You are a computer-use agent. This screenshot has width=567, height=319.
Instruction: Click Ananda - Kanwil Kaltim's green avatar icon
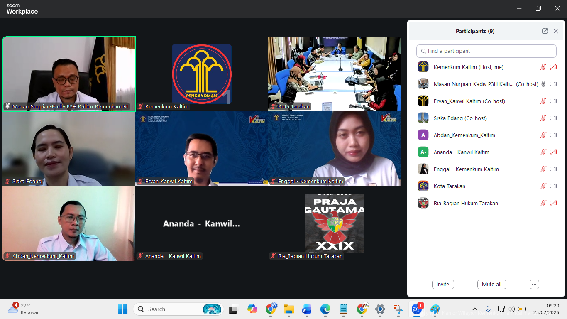[x=423, y=152]
